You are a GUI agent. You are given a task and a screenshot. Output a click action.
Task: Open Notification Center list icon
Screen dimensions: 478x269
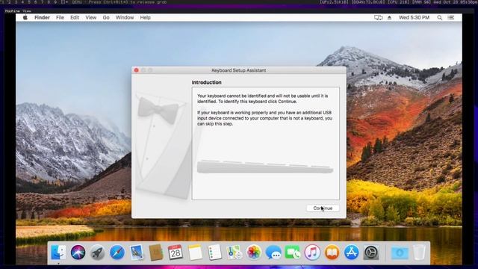[x=451, y=18]
